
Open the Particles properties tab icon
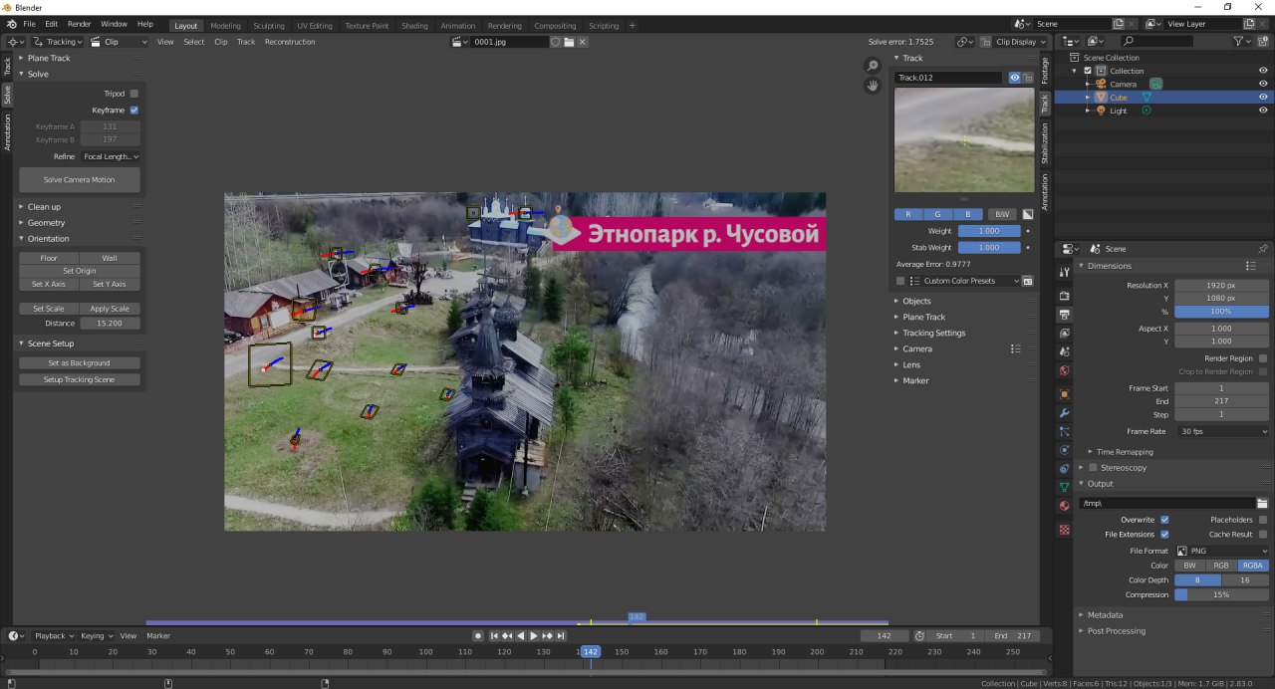click(x=1064, y=431)
